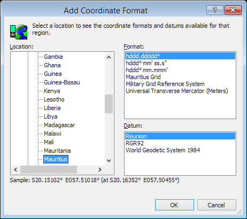
Task: Select Guinea-Bissau in the Location tree
Action: 62,82
